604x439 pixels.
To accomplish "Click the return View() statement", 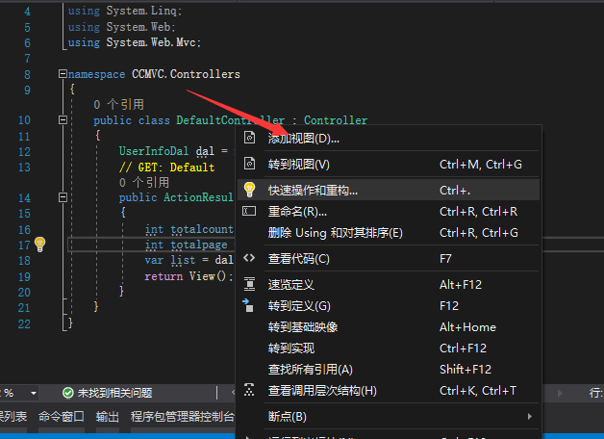I will (189, 276).
